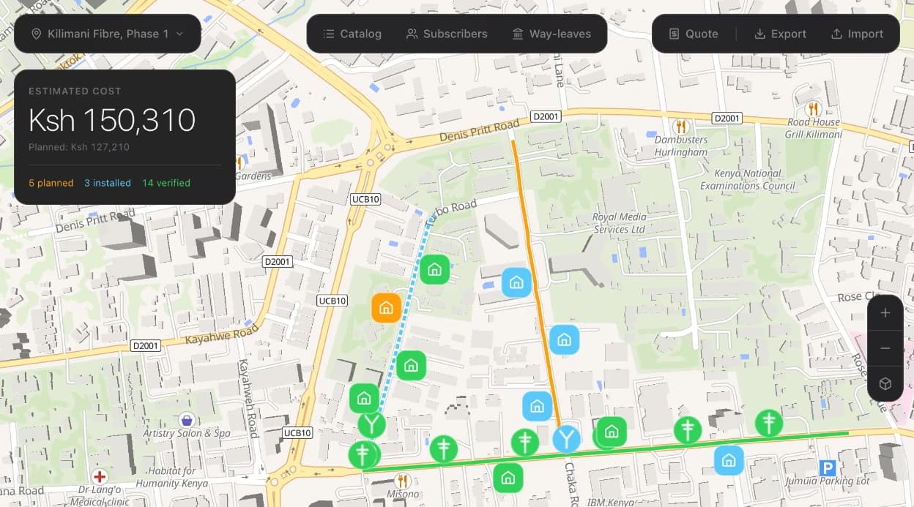Select the pole marker just left of blue splitter
The width and height of the screenshot is (914, 507).
pyautogui.click(x=525, y=442)
